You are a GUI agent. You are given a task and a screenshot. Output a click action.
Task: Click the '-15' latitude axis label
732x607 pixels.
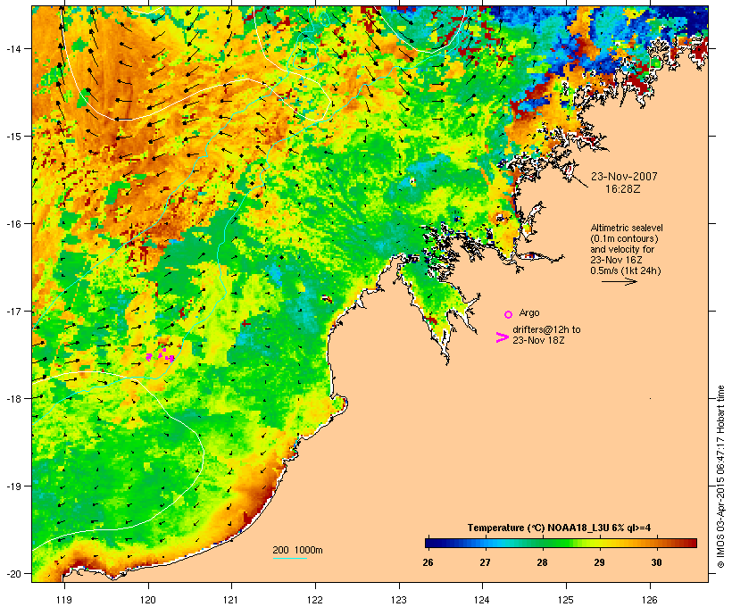pyautogui.click(x=12, y=136)
